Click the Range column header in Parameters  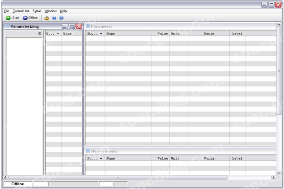click(209, 34)
